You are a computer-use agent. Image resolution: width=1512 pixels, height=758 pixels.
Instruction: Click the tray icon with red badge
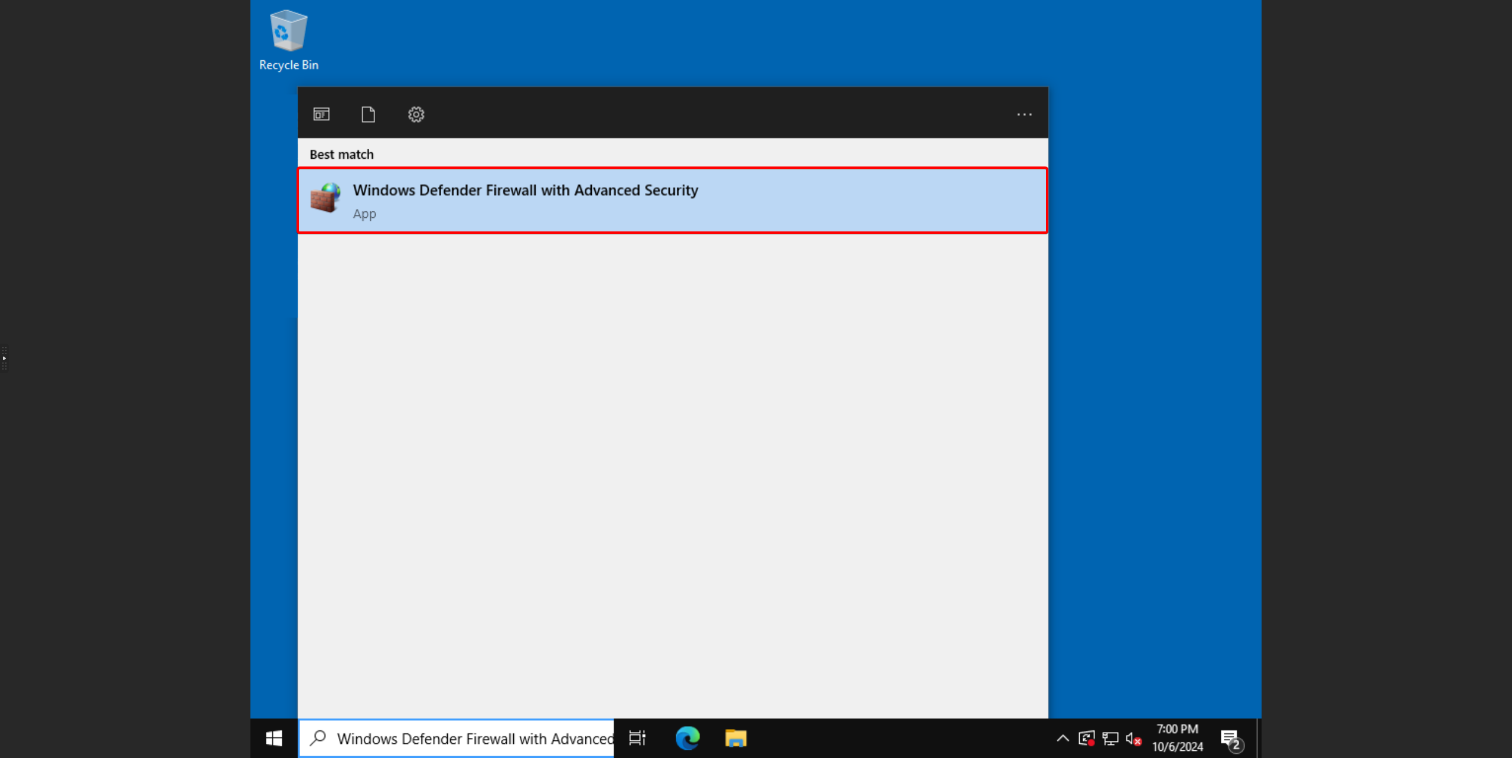[x=1086, y=738]
